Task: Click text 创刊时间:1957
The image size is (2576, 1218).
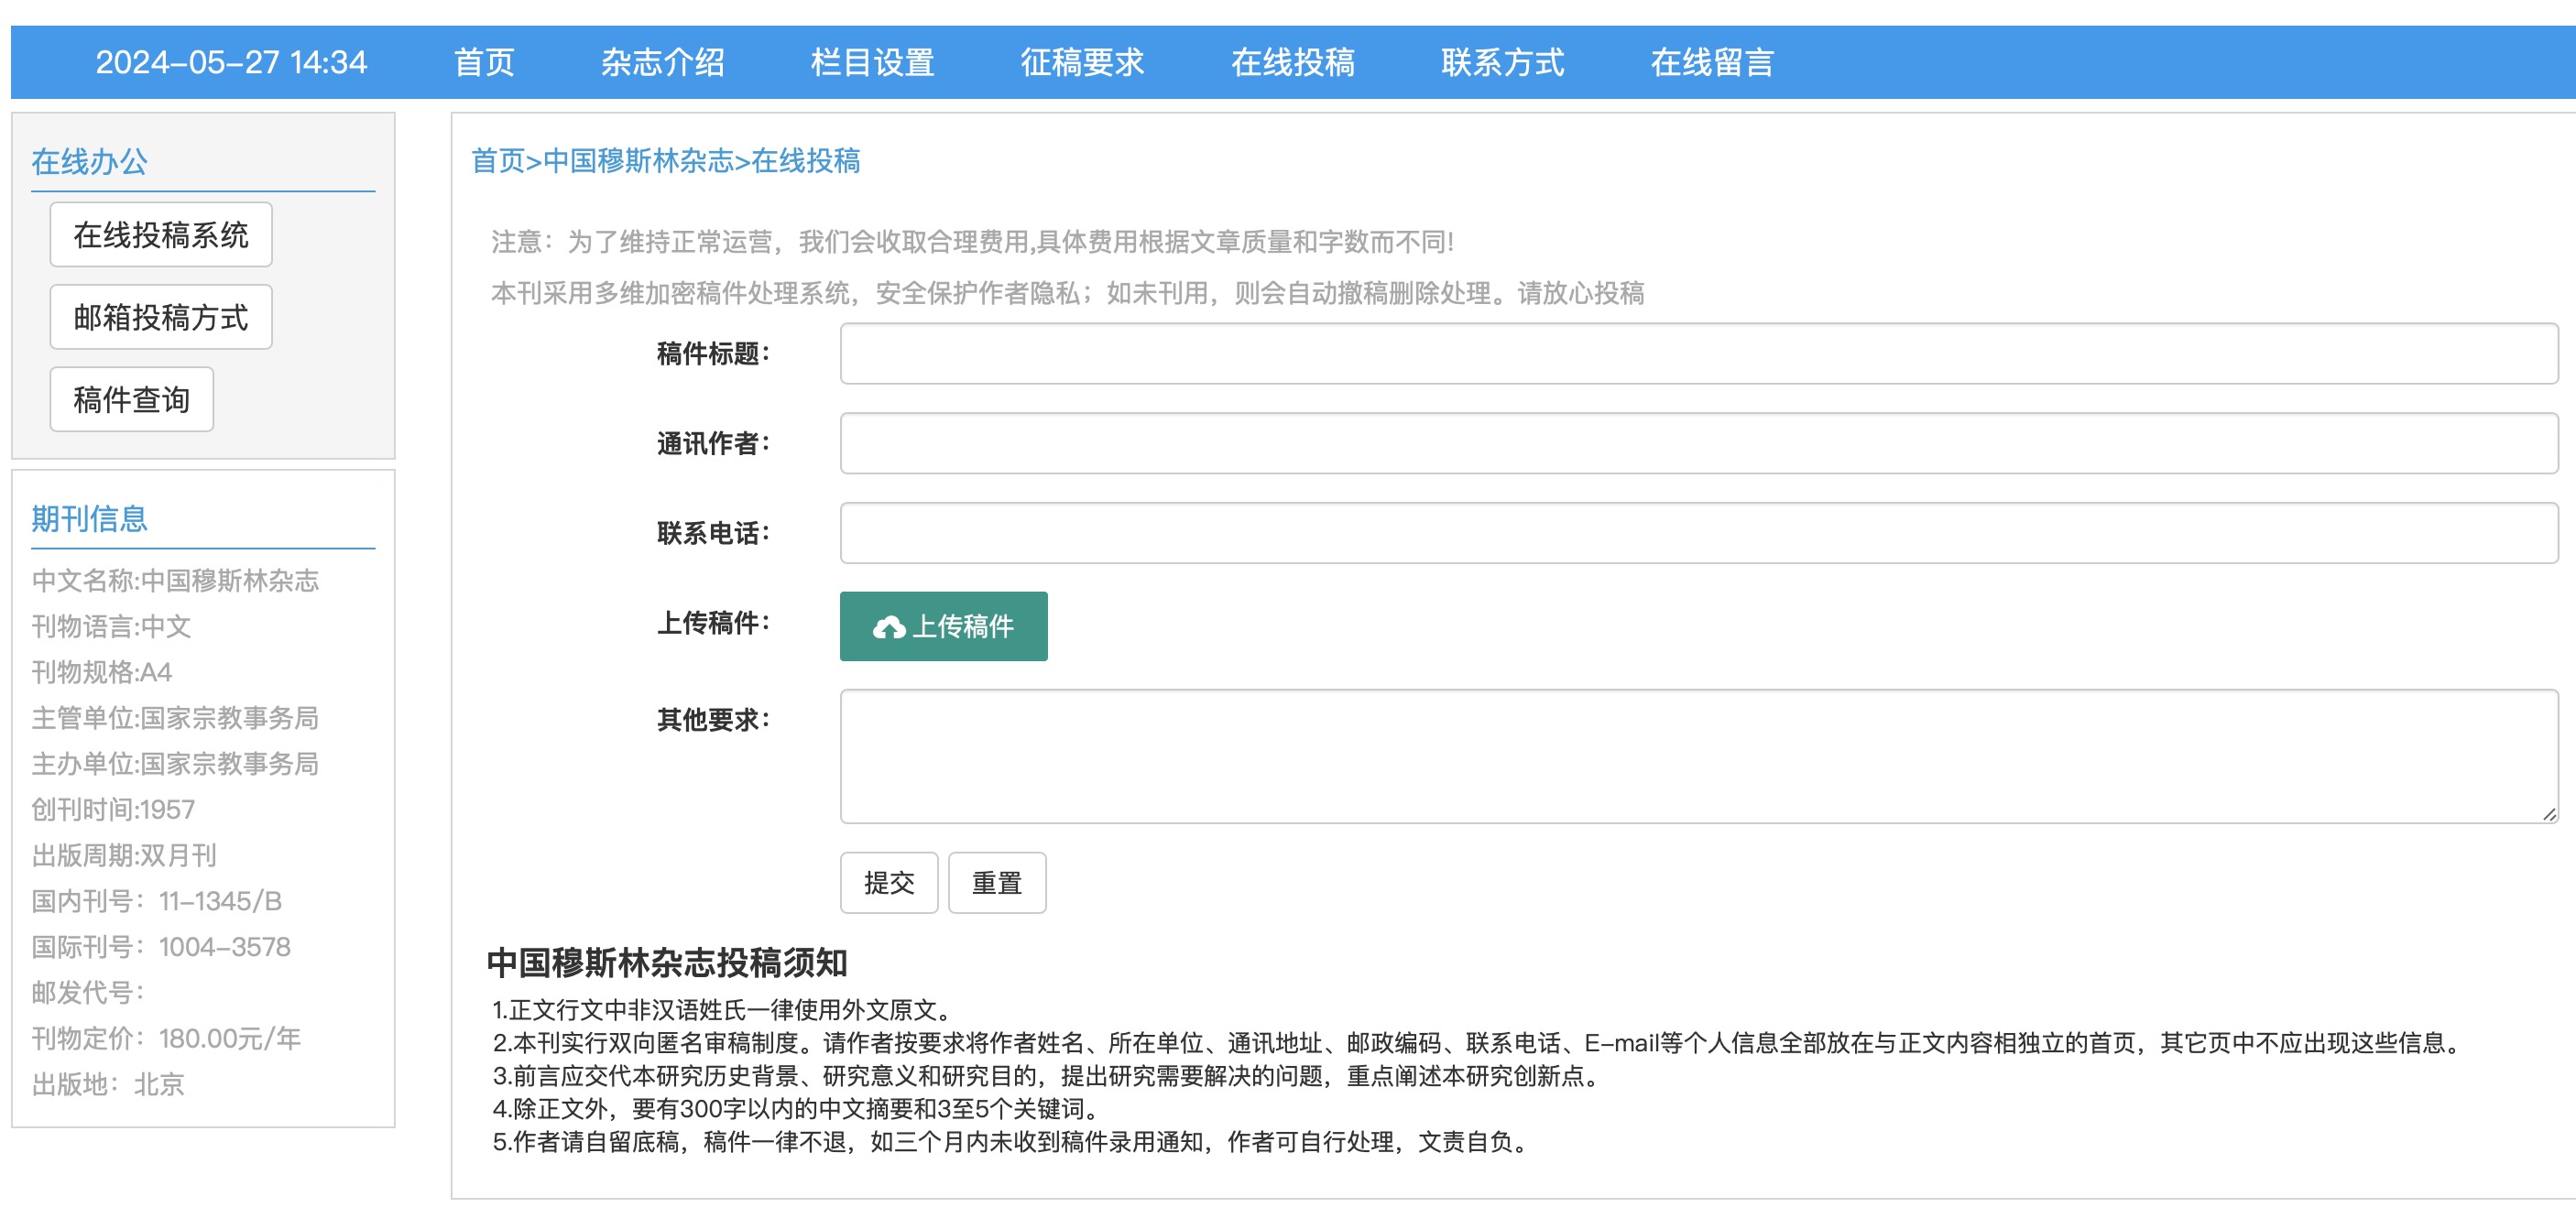Action: [113, 810]
